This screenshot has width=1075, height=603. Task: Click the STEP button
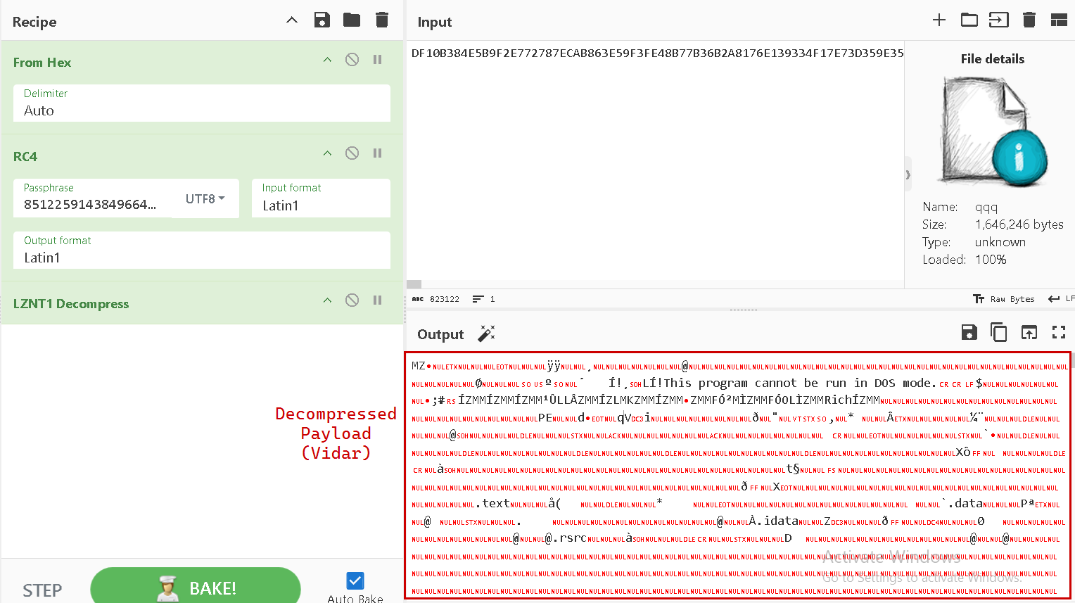tap(42, 590)
